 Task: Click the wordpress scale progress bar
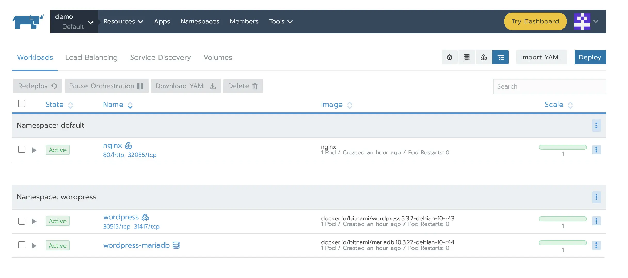pos(563,219)
